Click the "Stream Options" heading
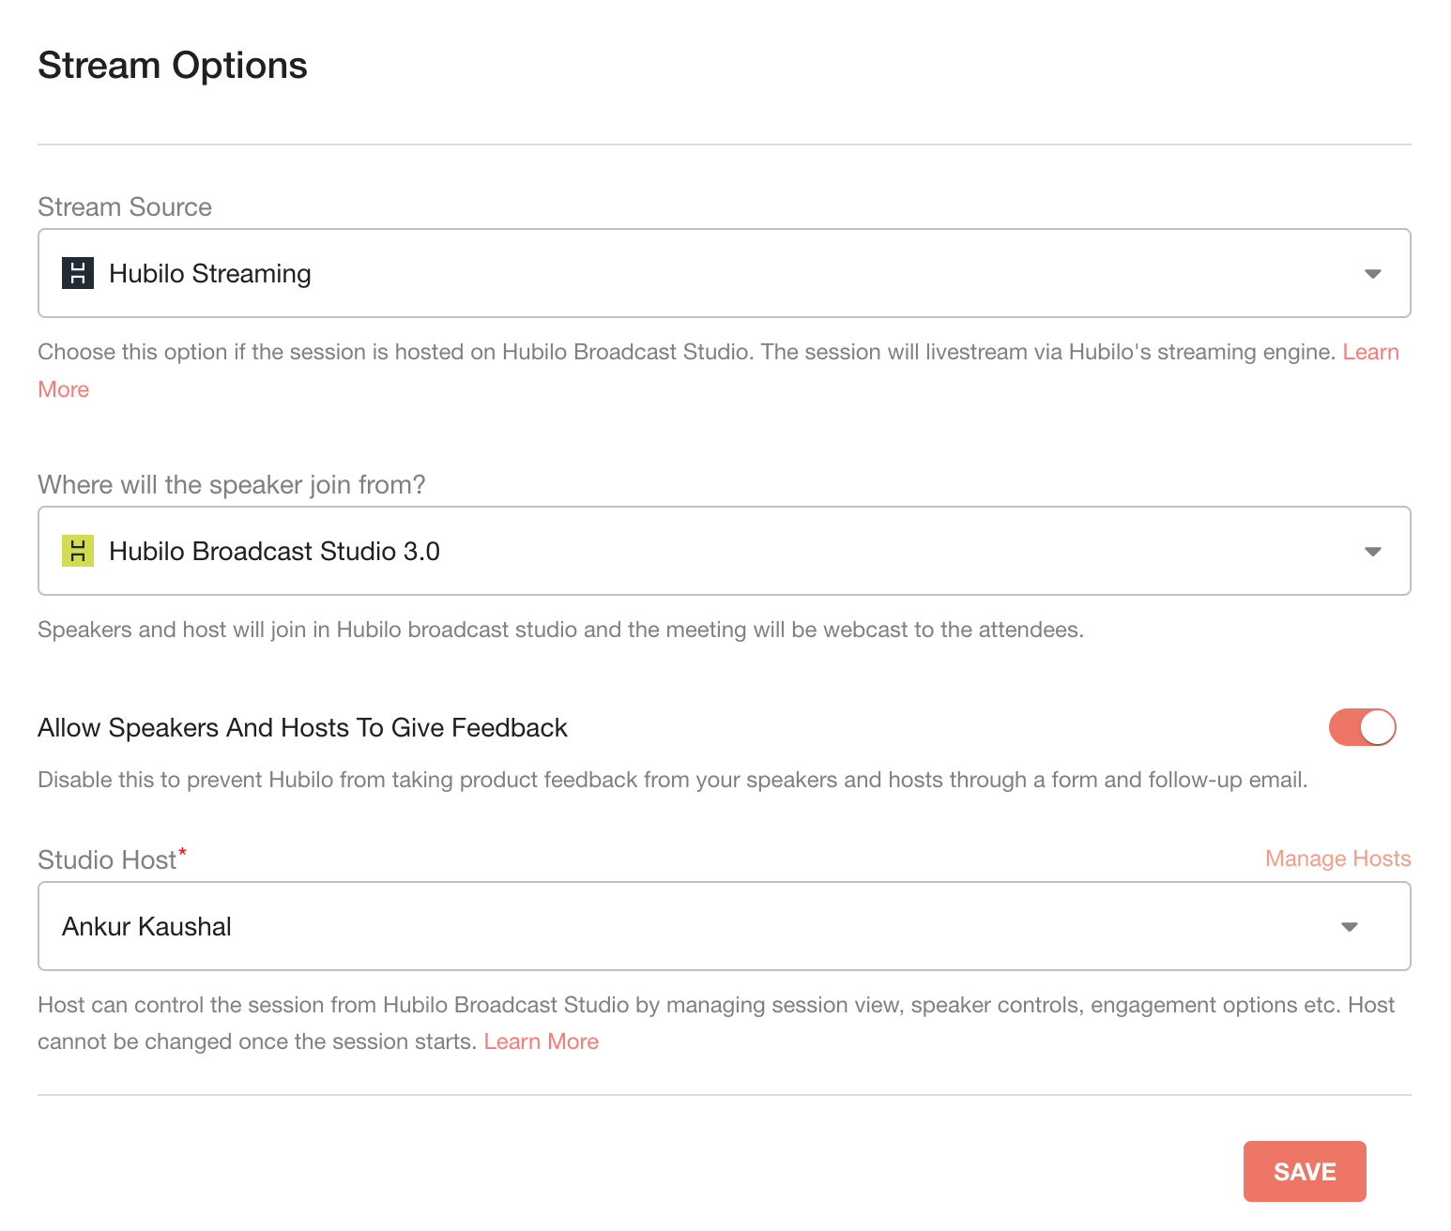 (173, 66)
